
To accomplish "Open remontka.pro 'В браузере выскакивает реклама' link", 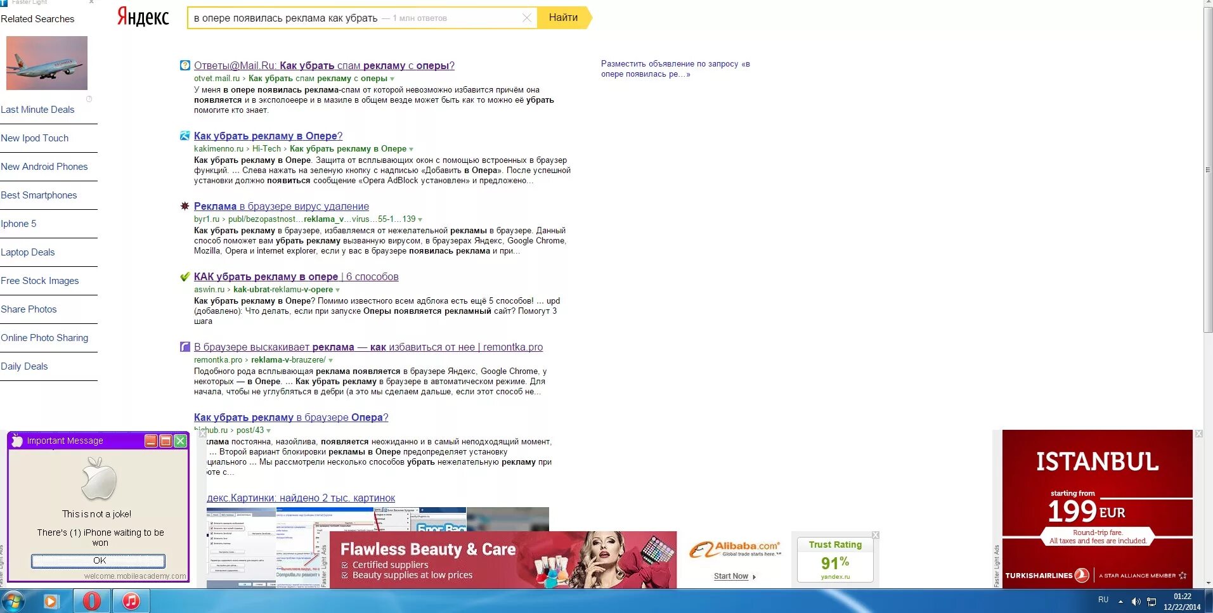I will coord(368,347).
